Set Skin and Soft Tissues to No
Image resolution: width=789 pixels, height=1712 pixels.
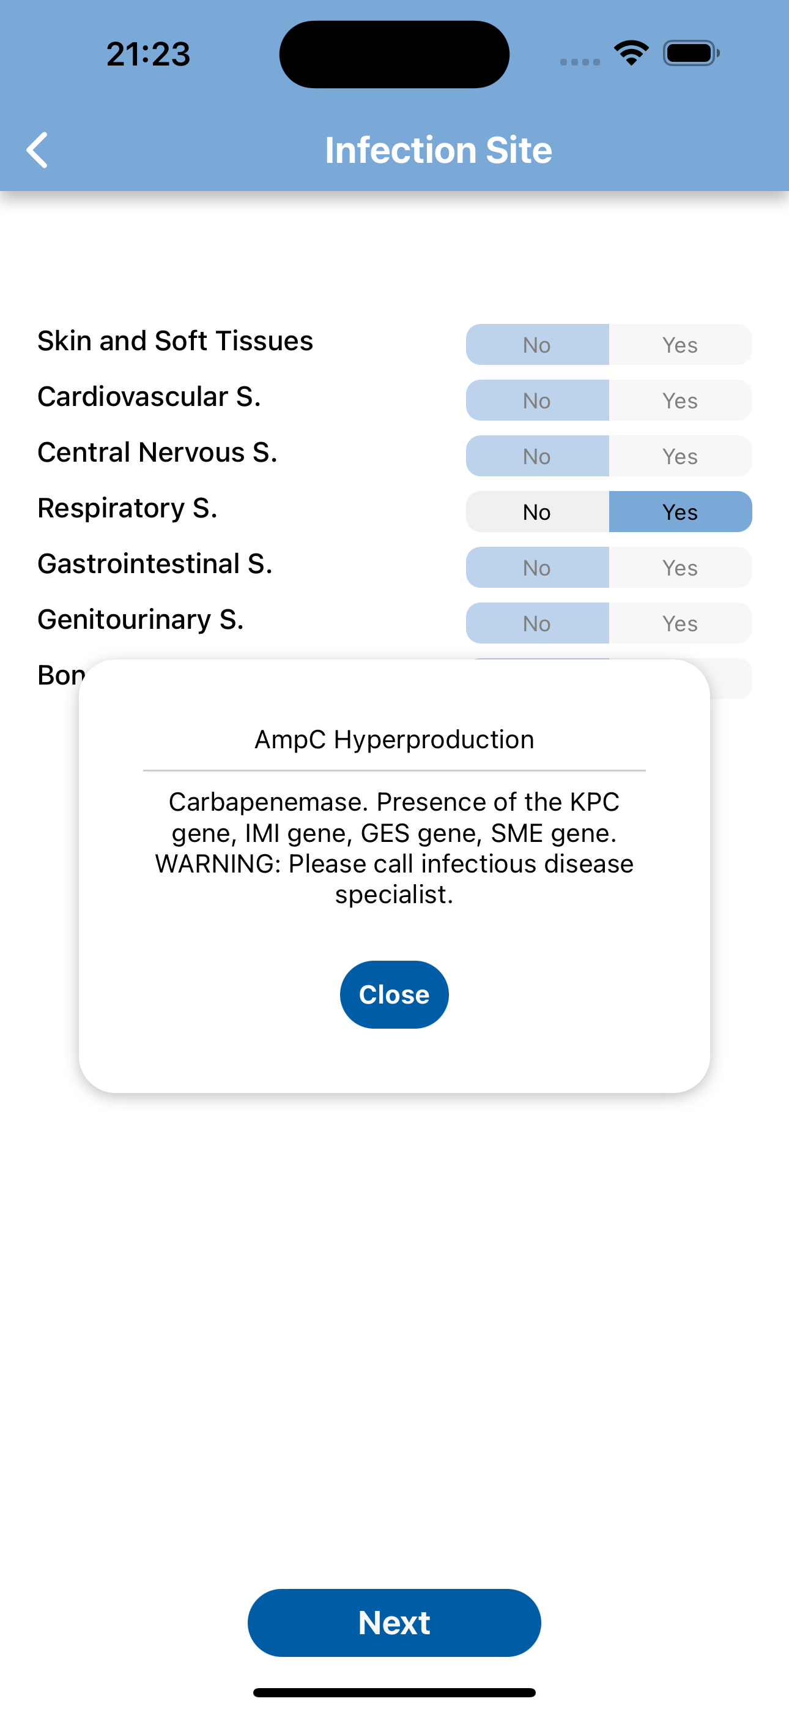537,344
